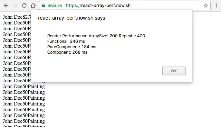This screenshot has width=221, height=127.
Task: Click the green padlock security icon
Action: point(43,5)
